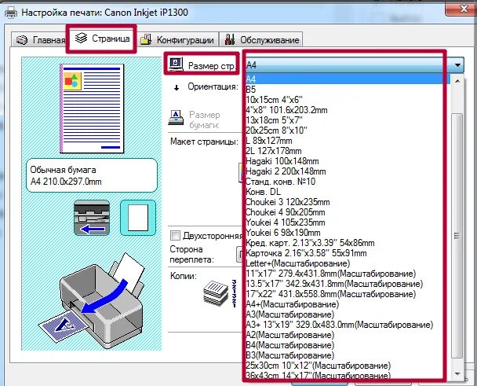
Task: Choose Letter+(Масштабирование)
Action: coord(348,263)
